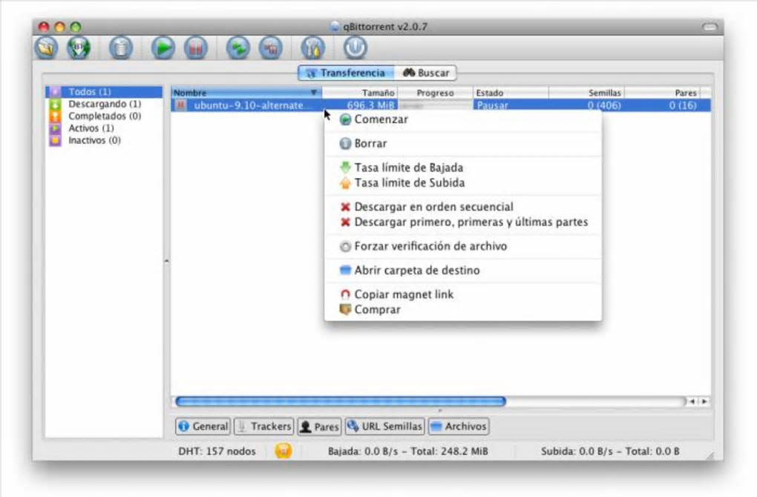Open Trackers properties button
This screenshot has width=757, height=497.
click(x=264, y=426)
